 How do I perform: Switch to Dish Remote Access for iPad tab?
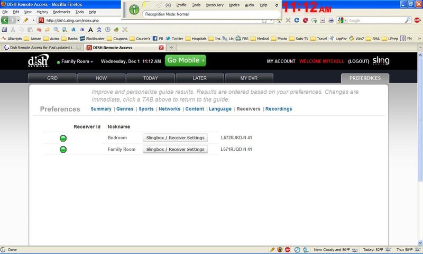(42, 48)
